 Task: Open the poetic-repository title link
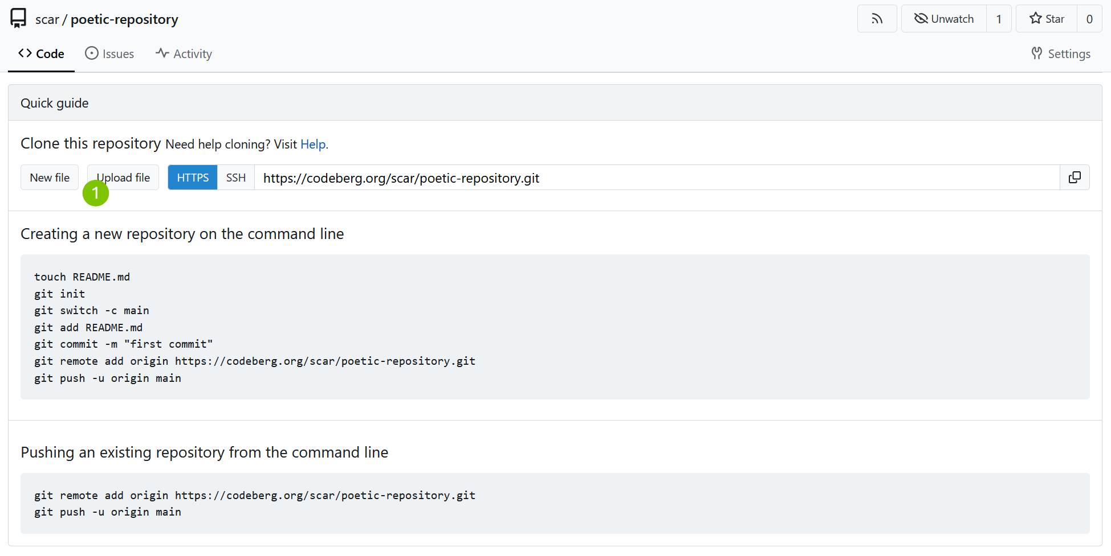click(124, 19)
